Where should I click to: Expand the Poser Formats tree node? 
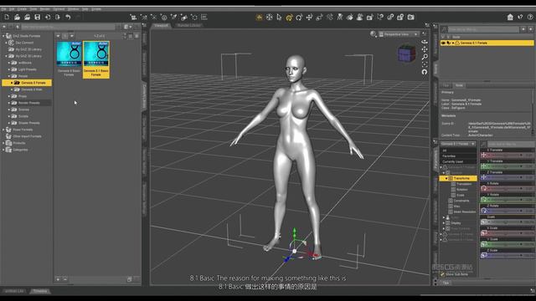(x=3, y=130)
